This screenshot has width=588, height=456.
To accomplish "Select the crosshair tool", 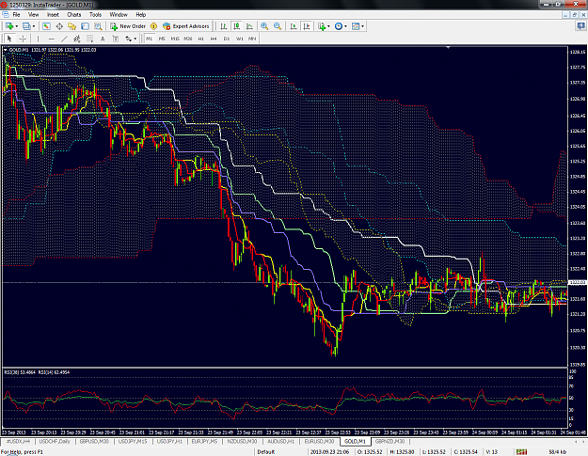I will (23, 39).
